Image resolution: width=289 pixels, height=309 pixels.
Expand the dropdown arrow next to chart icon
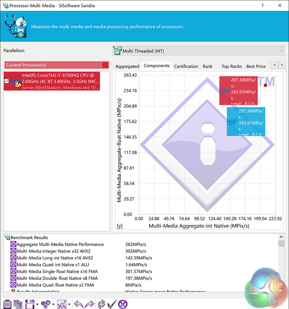[69, 304]
